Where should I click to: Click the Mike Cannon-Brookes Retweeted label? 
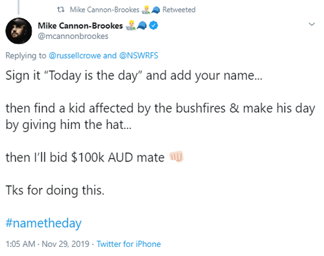coord(133,10)
